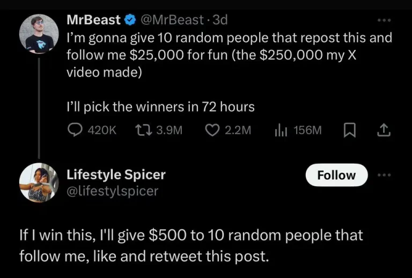The width and height of the screenshot is (412, 278).
Task: Click the @MrBeast handle
Action: tap(172, 20)
